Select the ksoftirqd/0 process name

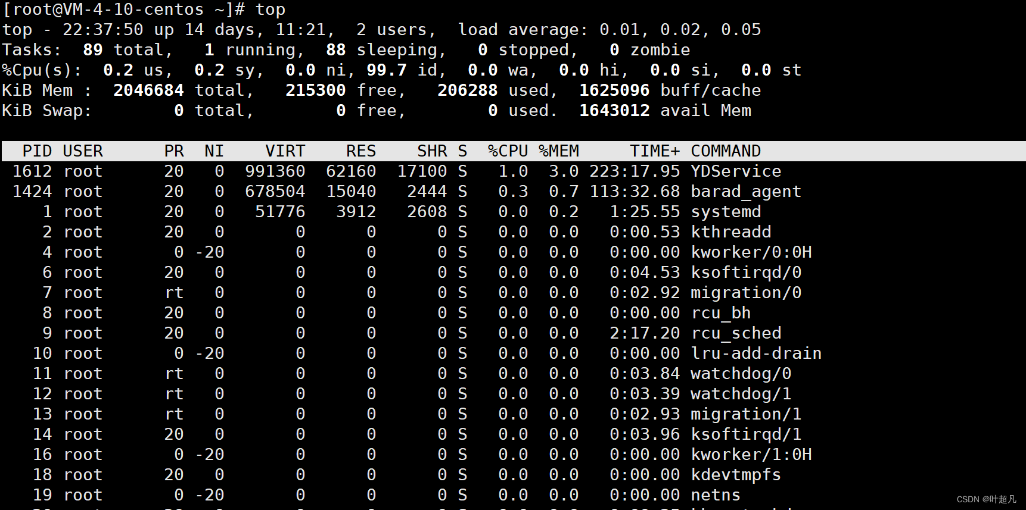click(x=746, y=273)
